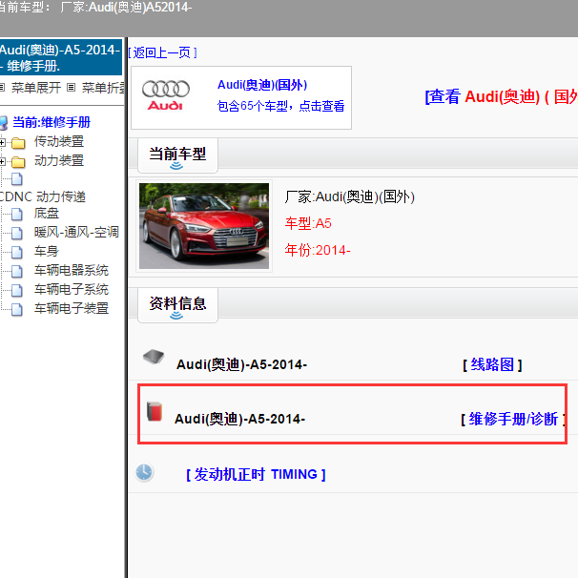Click the document icon beside 车辆电器系统
The height and width of the screenshot is (578, 578).
pyautogui.click(x=17, y=271)
